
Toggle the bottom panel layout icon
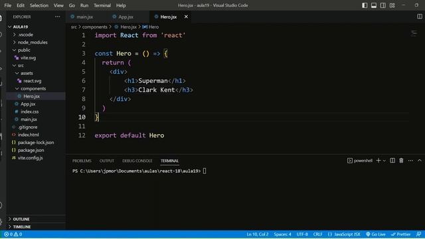(374, 5)
